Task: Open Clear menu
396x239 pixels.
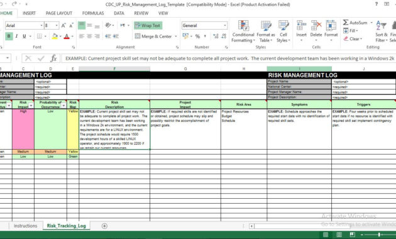Action: coord(353,39)
